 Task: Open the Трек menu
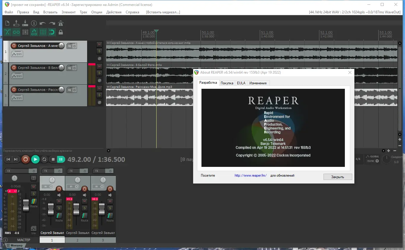click(x=84, y=12)
